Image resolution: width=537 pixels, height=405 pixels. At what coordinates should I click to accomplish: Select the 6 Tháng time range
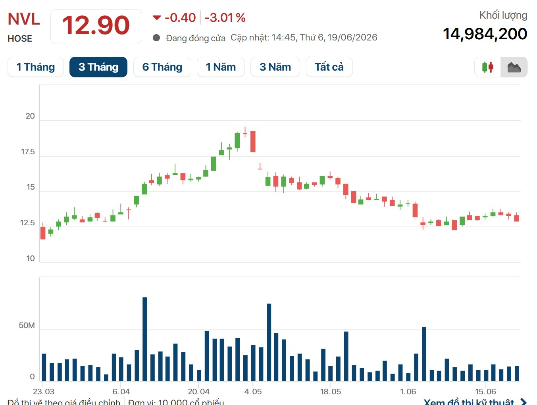coord(162,67)
